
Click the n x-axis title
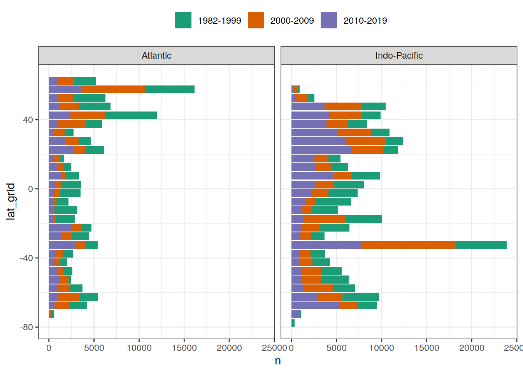tap(278, 361)
